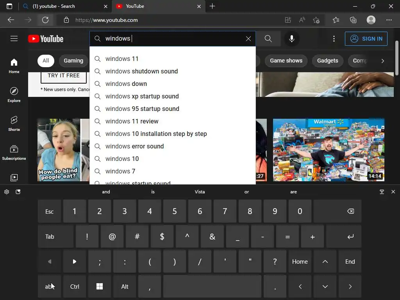Pick the keyboard suggestion Vista
This screenshot has width=400, height=300.
(x=200, y=191)
